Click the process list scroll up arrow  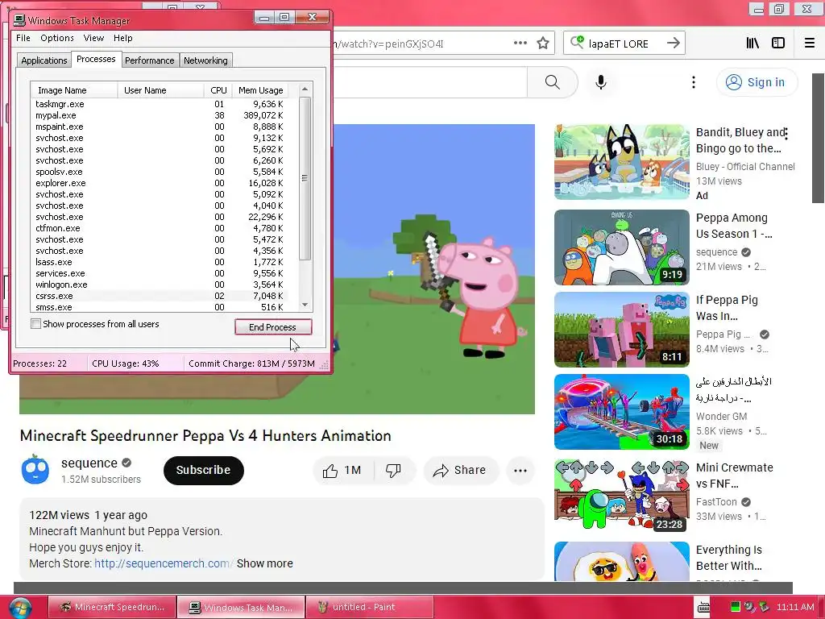305,89
